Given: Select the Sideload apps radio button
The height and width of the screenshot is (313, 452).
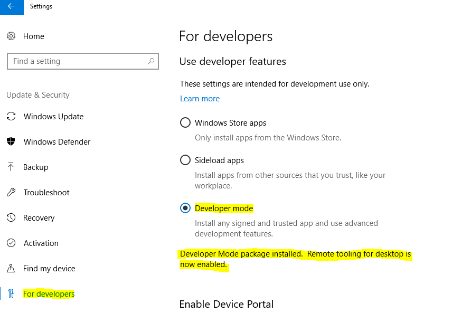Looking at the screenshot, I should (x=185, y=160).
